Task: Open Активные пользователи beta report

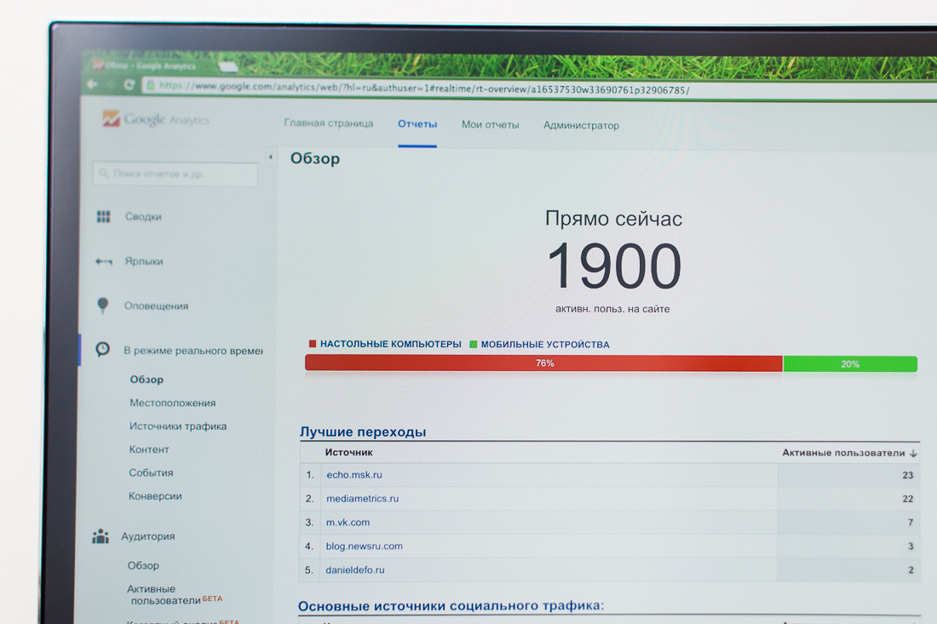Action: (x=175, y=595)
